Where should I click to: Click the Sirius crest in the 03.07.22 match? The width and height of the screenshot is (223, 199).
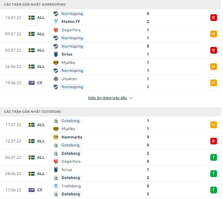56,54
